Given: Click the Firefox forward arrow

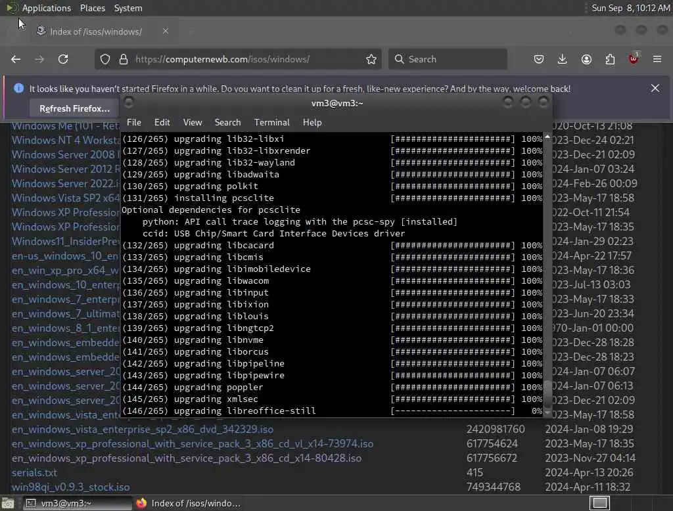Looking at the screenshot, I should [x=39, y=59].
